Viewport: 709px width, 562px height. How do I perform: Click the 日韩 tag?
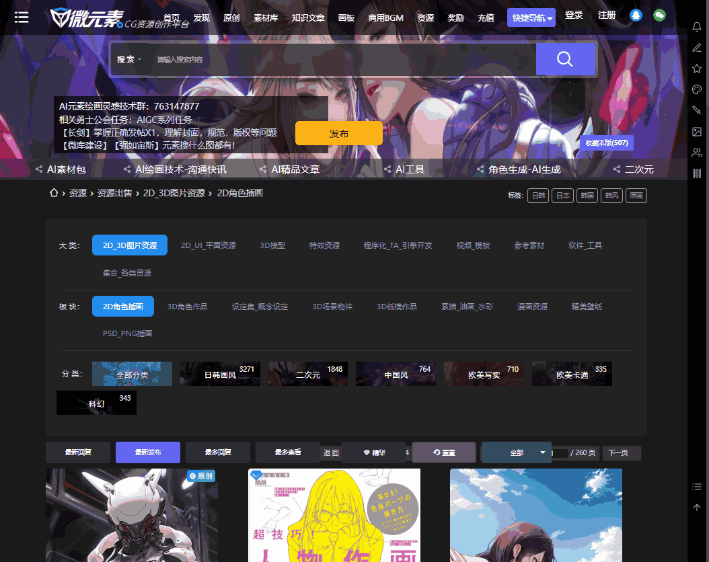click(538, 196)
